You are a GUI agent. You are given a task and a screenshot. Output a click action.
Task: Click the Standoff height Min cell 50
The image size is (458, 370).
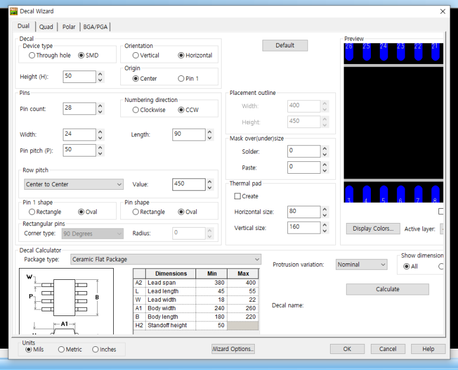(212, 326)
